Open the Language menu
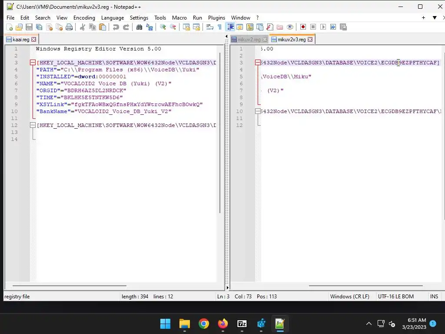Image resolution: width=445 pixels, height=334 pixels. [x=113, y=17]
